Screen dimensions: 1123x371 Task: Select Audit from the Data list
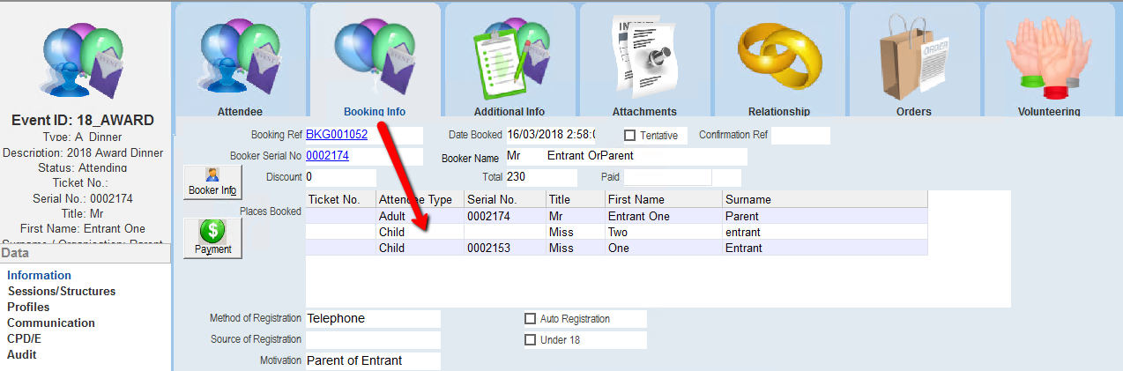click(21, 355)
